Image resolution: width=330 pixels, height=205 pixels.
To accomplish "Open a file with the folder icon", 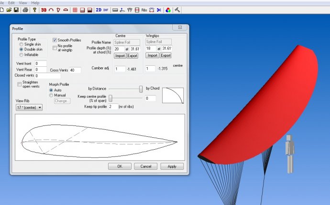I will pos(9,10).
